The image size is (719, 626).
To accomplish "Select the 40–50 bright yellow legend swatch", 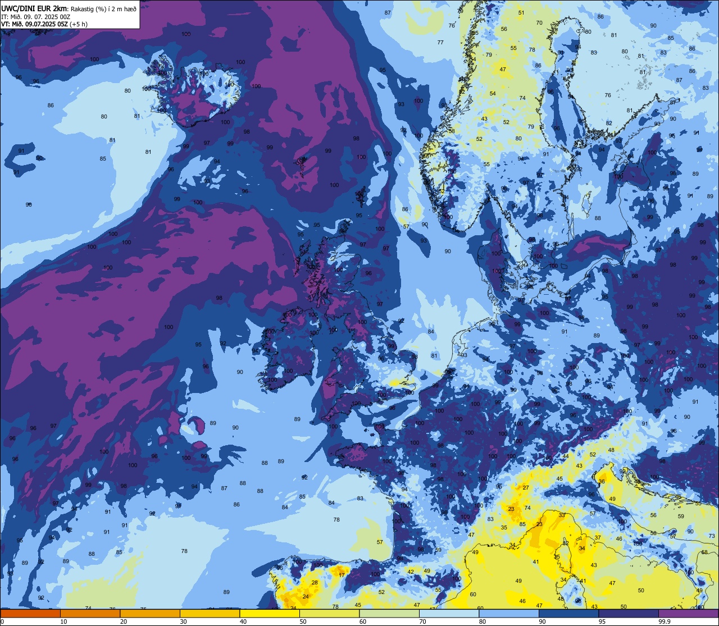I will click(x=270, y=613).
